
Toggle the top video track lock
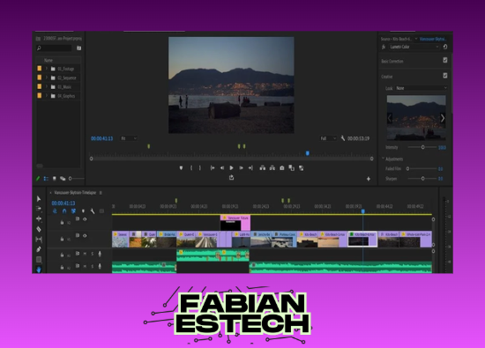pos(62,222)
